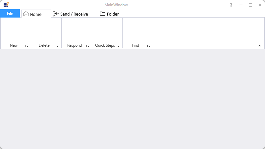This screenshot has width=265, height=149.
Task: Click the application logo icon in title bar
Action: (6, 5)
